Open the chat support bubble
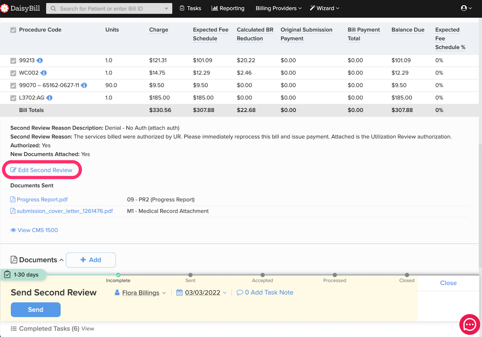The width and height of the screenshot is (482, 337). click(x=469, y=324)
